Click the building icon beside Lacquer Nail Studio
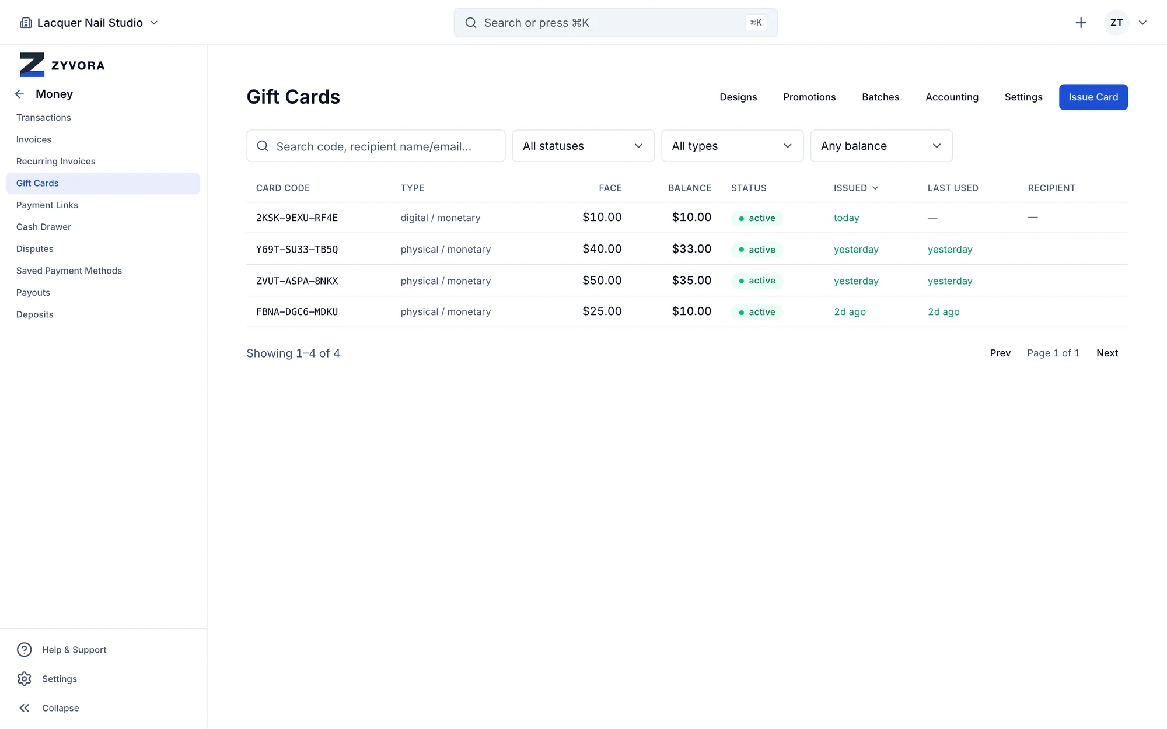The image size is (1167, 729). point(26,23)
